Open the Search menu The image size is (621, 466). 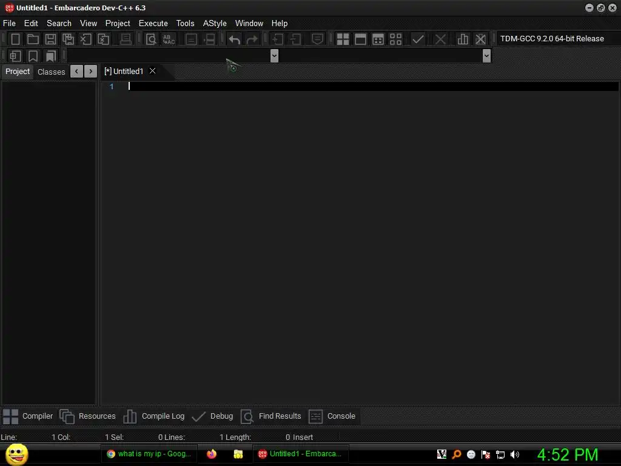59,24
